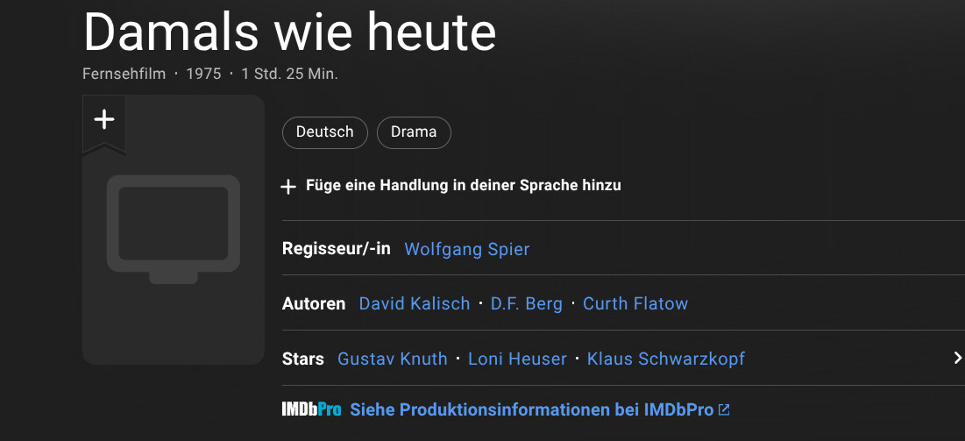The width and height of the screenshot is (965, 441).
Task: Click the external link icon after IMDbPro text
Action: (724, 409)
